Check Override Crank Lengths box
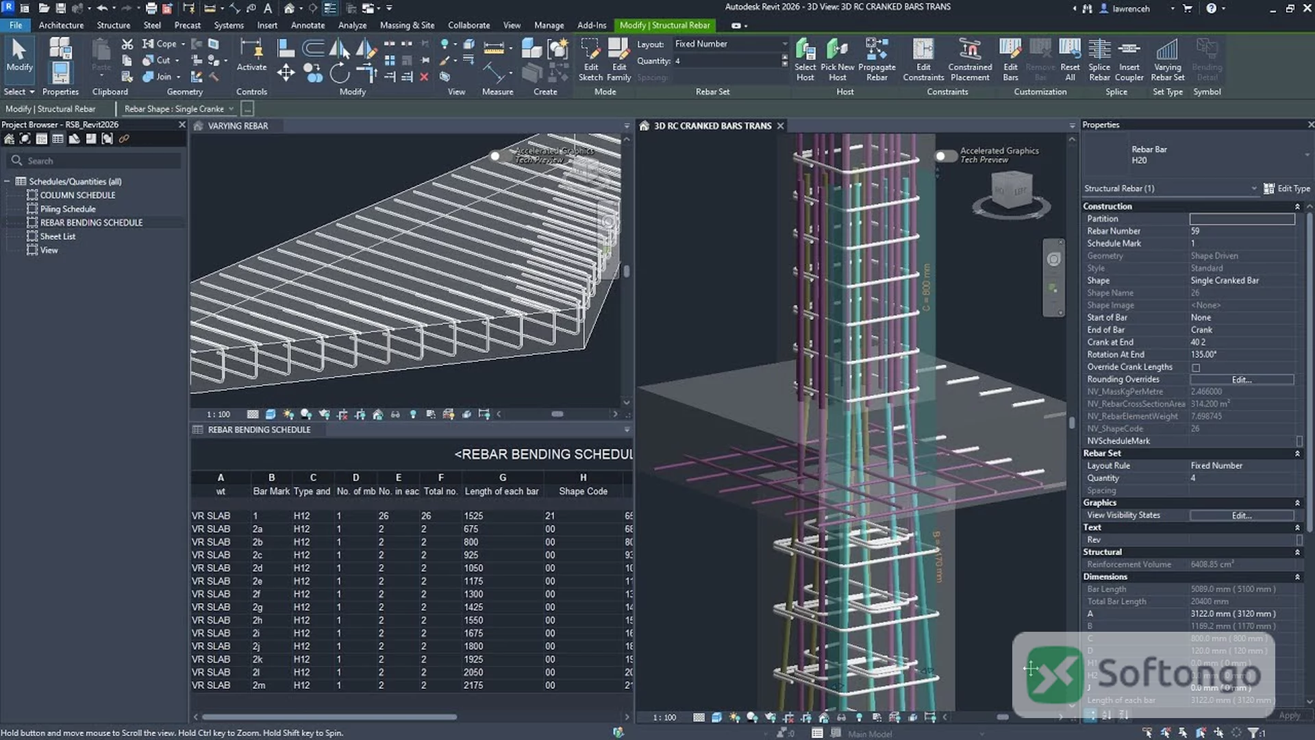 [x=1196, y=367]
